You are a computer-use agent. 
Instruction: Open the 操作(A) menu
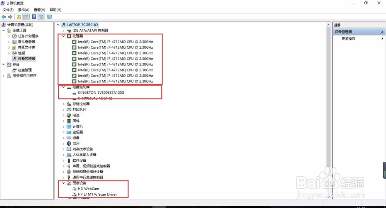[x=24, y=10]
